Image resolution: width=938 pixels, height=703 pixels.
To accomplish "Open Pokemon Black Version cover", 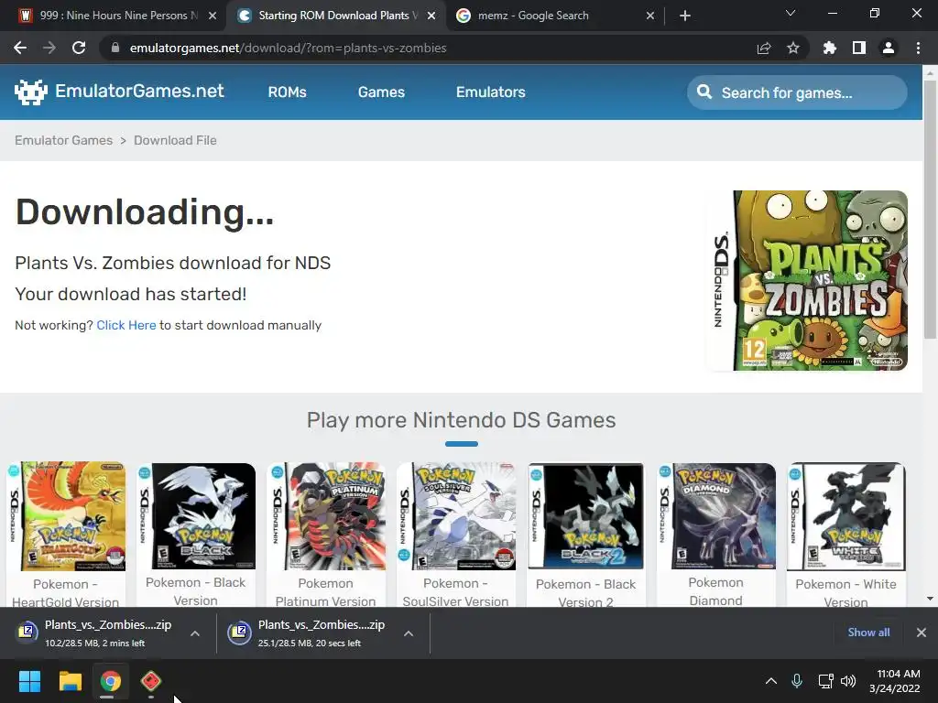I will coord(196,516).
